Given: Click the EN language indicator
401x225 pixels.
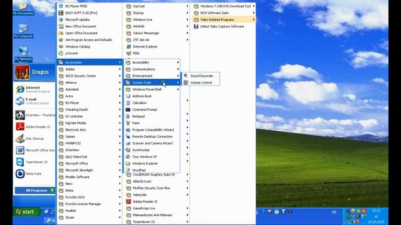Looking at the screenshot, I should tap(334, 212).
